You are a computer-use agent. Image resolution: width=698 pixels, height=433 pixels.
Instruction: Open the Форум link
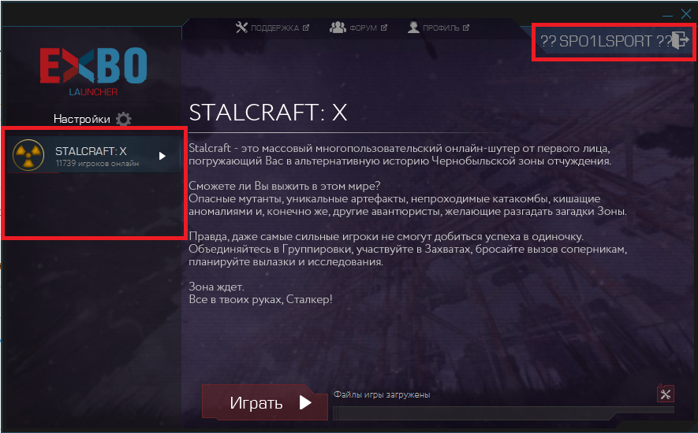pos(363,28)
